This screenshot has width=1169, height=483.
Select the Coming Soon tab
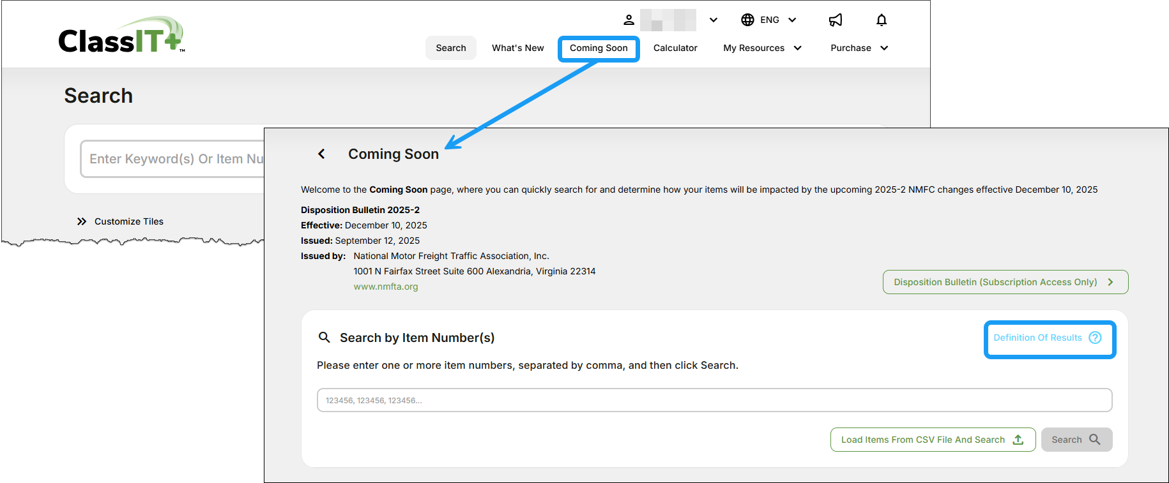tap(599, 48)
